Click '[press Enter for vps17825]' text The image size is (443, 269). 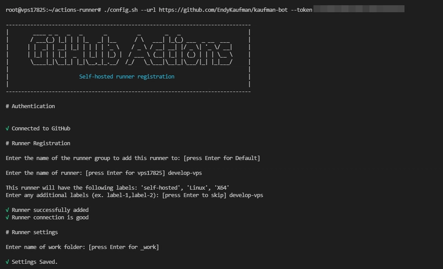pos(125,173)
